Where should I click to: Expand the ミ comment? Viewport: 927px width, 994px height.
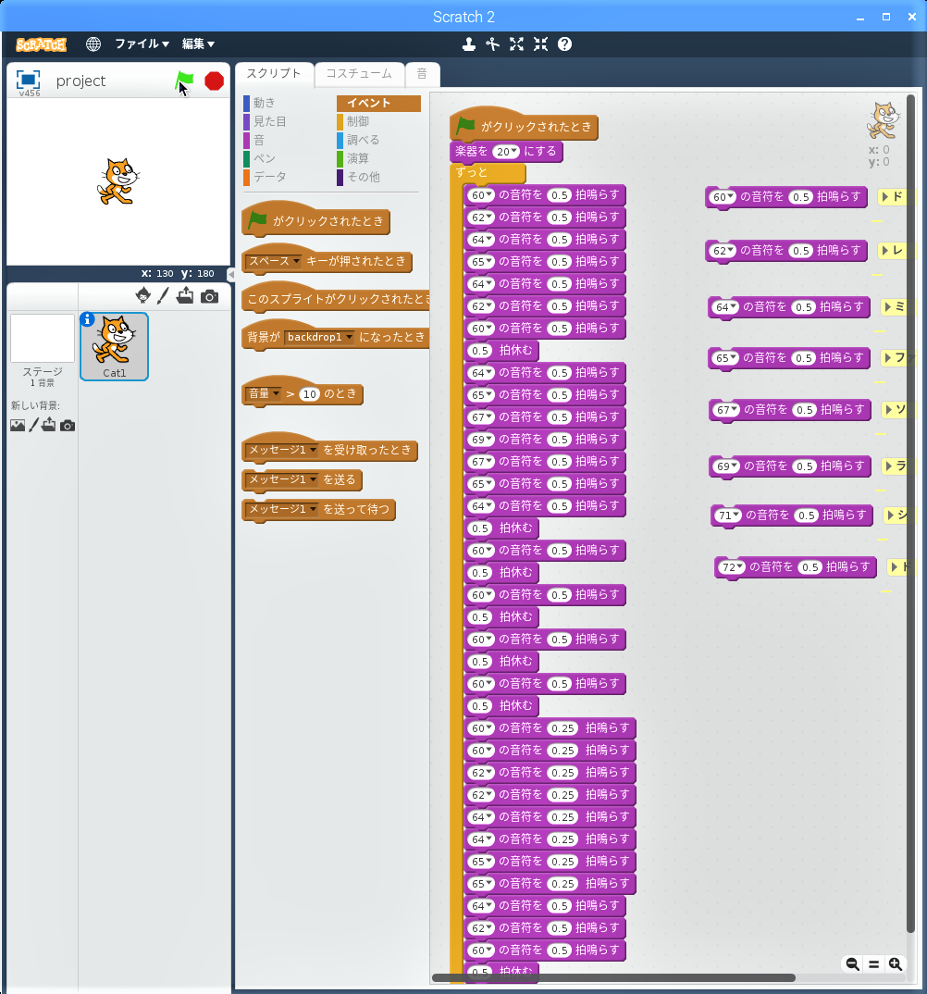888,307
